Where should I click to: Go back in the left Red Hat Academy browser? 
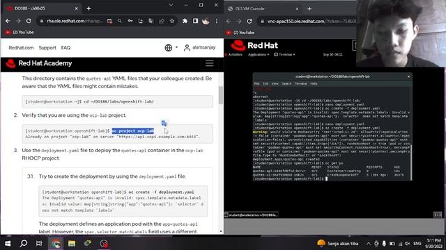coord(8,21)
